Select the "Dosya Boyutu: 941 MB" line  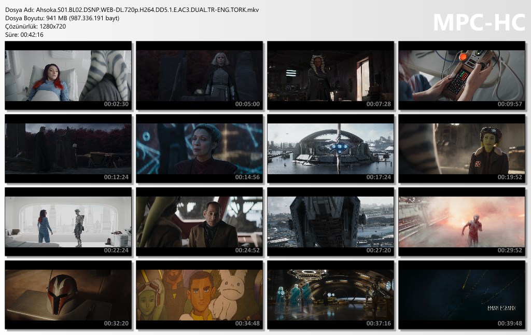pos(62,18)
